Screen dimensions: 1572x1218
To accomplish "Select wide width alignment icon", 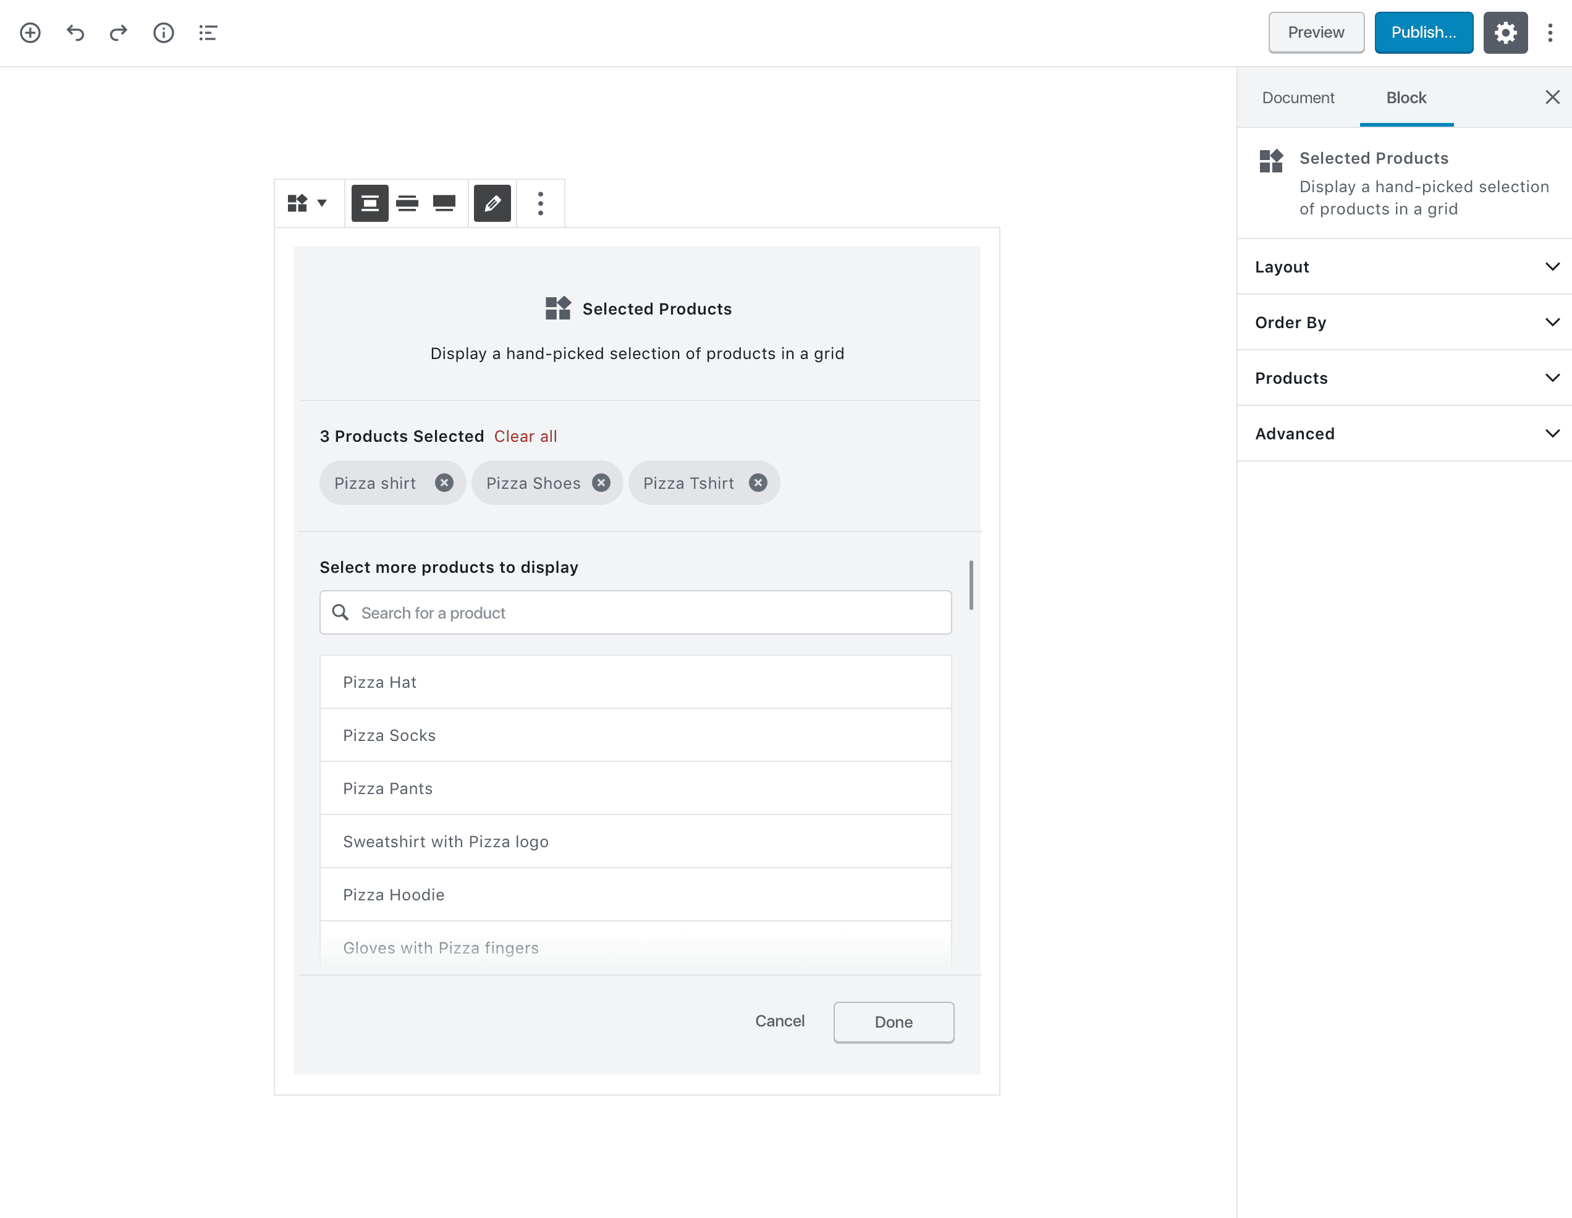I will point(407,203).
